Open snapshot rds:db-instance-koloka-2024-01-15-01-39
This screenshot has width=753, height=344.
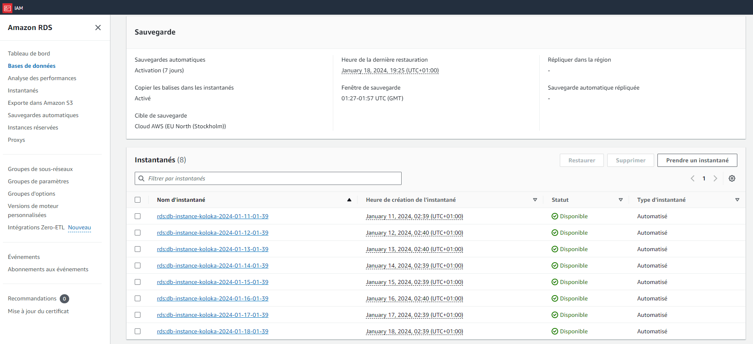pyautogui.click(x=213, y=282)
